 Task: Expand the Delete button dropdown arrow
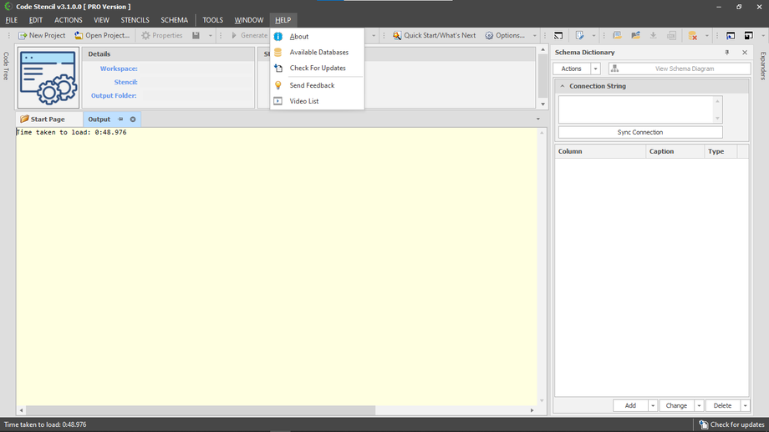point(745,405)
